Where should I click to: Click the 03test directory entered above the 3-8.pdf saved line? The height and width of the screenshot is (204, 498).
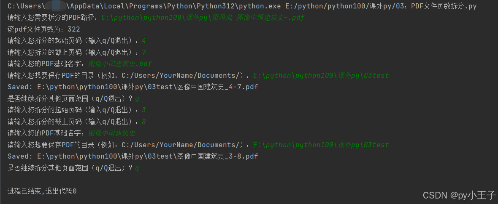321,145
